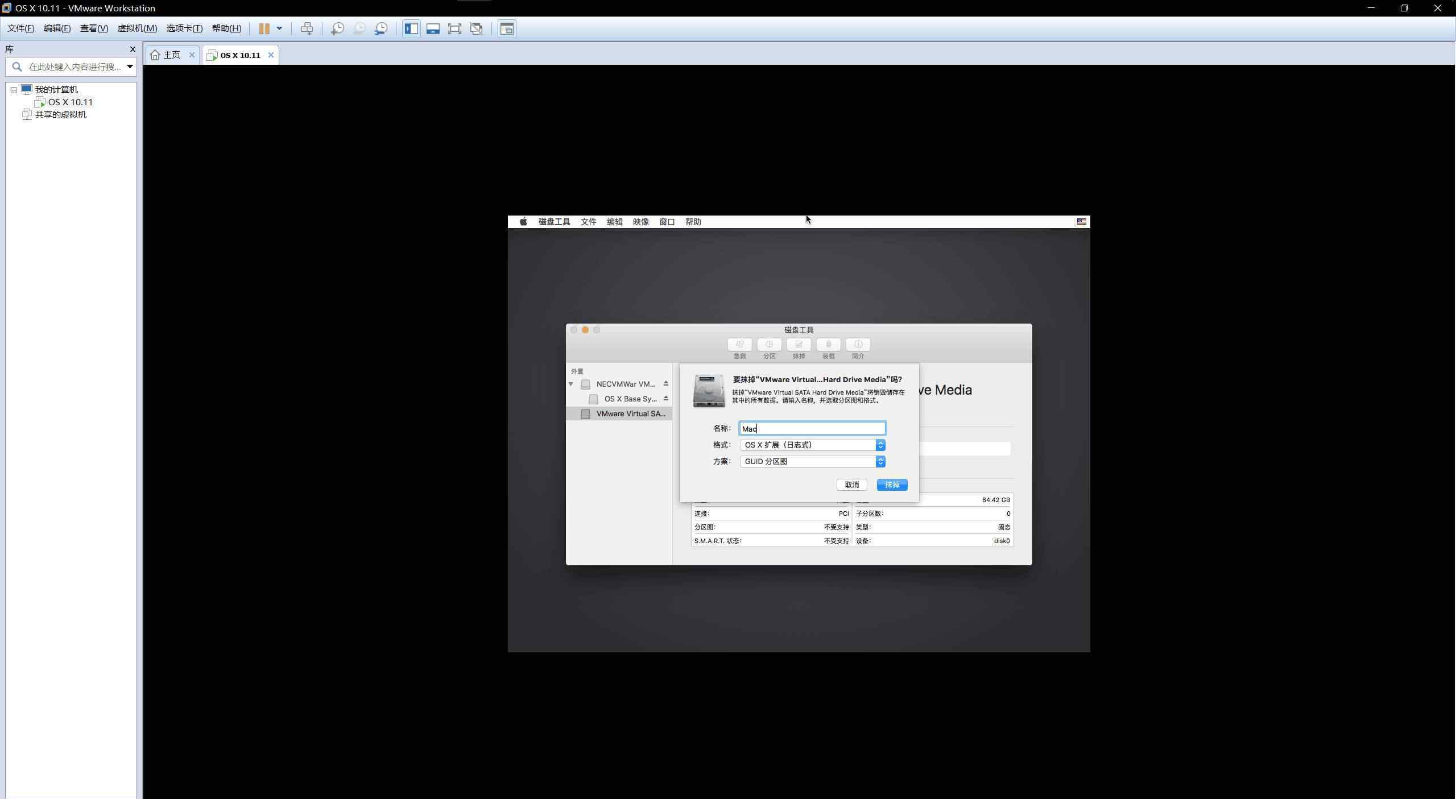The height and width of the screenshot is (799, 1456).
Task: Click the 抹掉 (Erase) icon in Disk Utility toolbar
Action: click(799, 345)
